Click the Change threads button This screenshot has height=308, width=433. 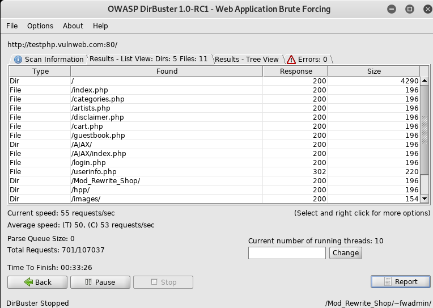[346, 253]
